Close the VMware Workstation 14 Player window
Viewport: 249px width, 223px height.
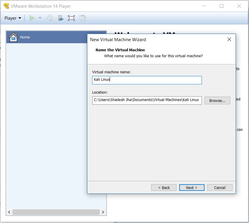pyautogui.click(x=239, y=6)
